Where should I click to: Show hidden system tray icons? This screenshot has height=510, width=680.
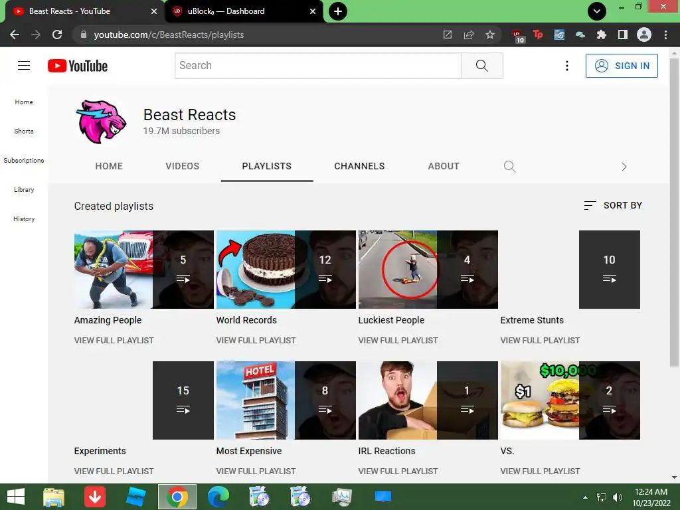(586, 497)
